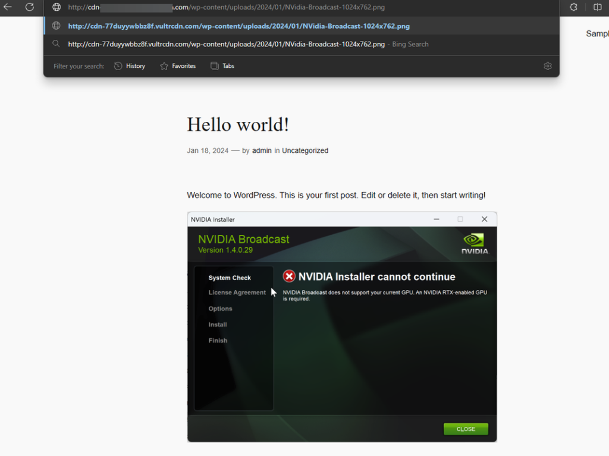Click the unsupported GPU error message text
The image size is (609, 456).
pos(385,295)
